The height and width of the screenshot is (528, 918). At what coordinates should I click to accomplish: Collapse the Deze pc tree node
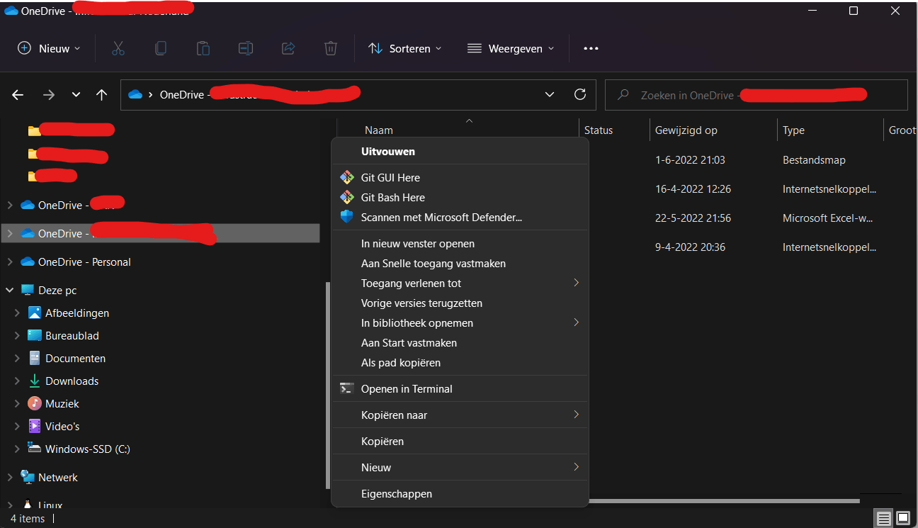point(10,290)
